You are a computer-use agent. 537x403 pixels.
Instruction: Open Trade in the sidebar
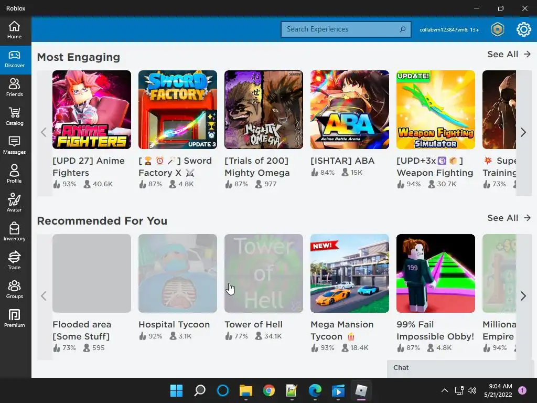[14, 261]
